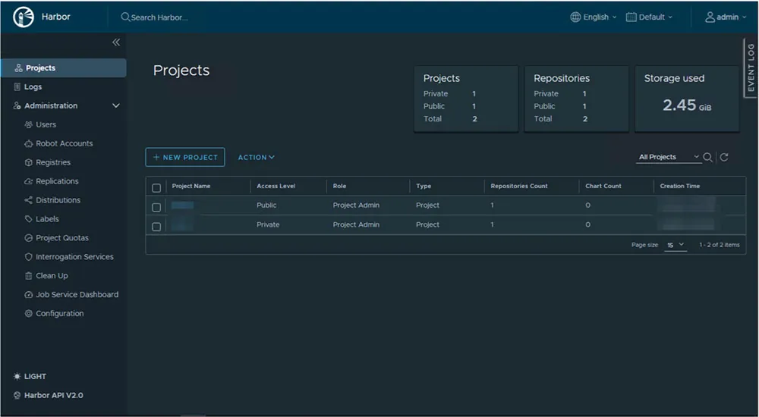
Task: Open the EVENT LOG side panel
Action: 751,67
